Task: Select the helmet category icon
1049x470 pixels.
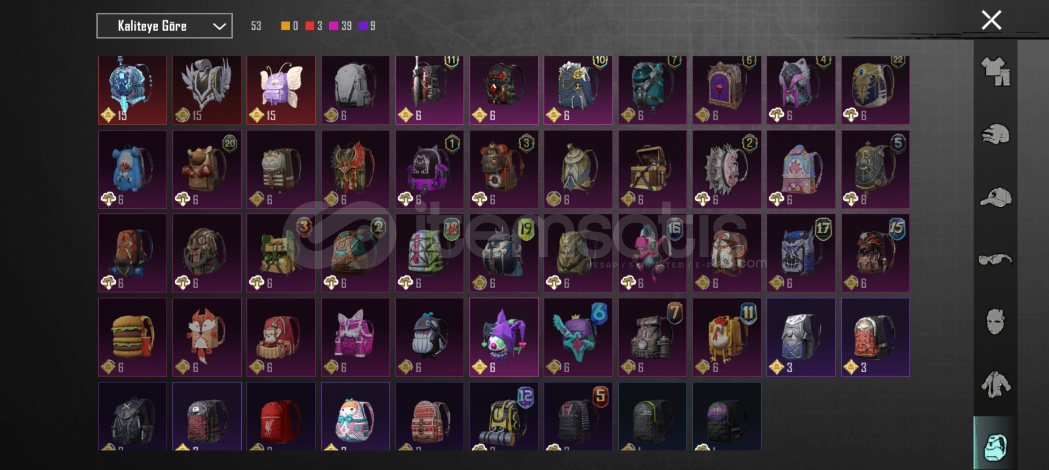Action: pyautogui.click(x=995, y=134)
